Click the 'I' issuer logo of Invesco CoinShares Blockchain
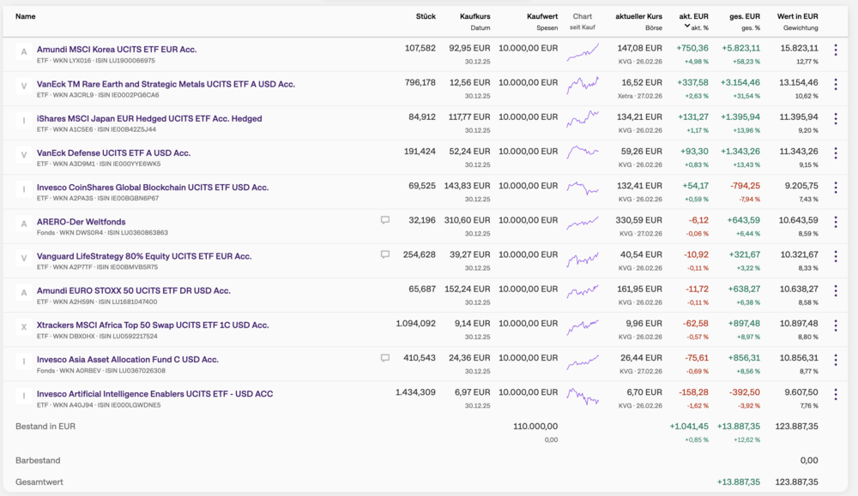 tap(23, 189)
